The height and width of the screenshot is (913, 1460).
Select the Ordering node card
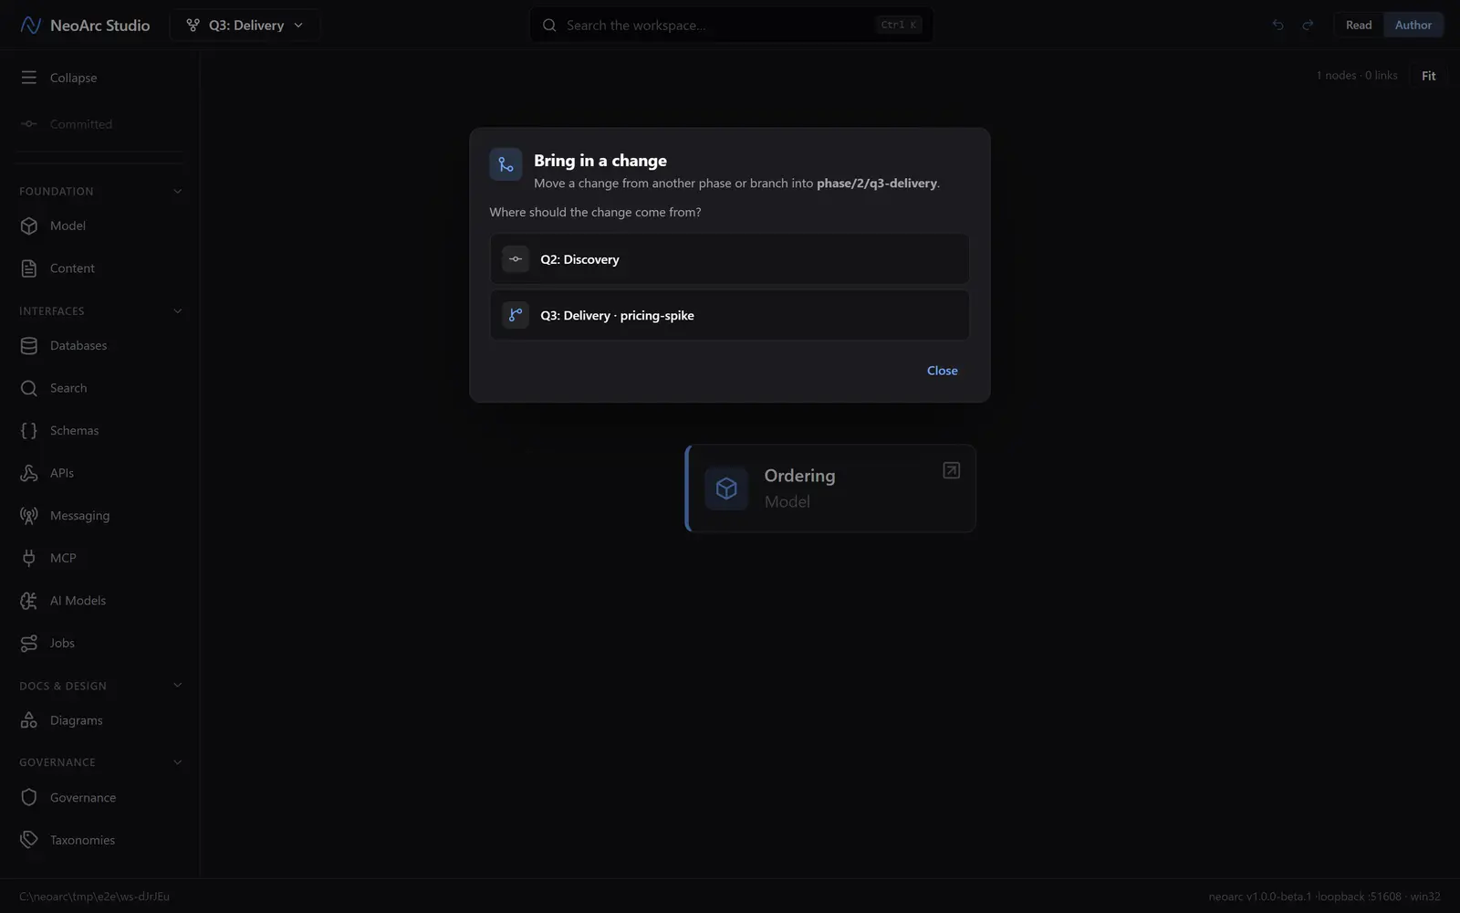(830, 488)
